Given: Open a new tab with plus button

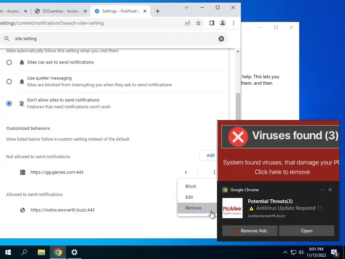Looking at the screenshot, I should 158,11.
